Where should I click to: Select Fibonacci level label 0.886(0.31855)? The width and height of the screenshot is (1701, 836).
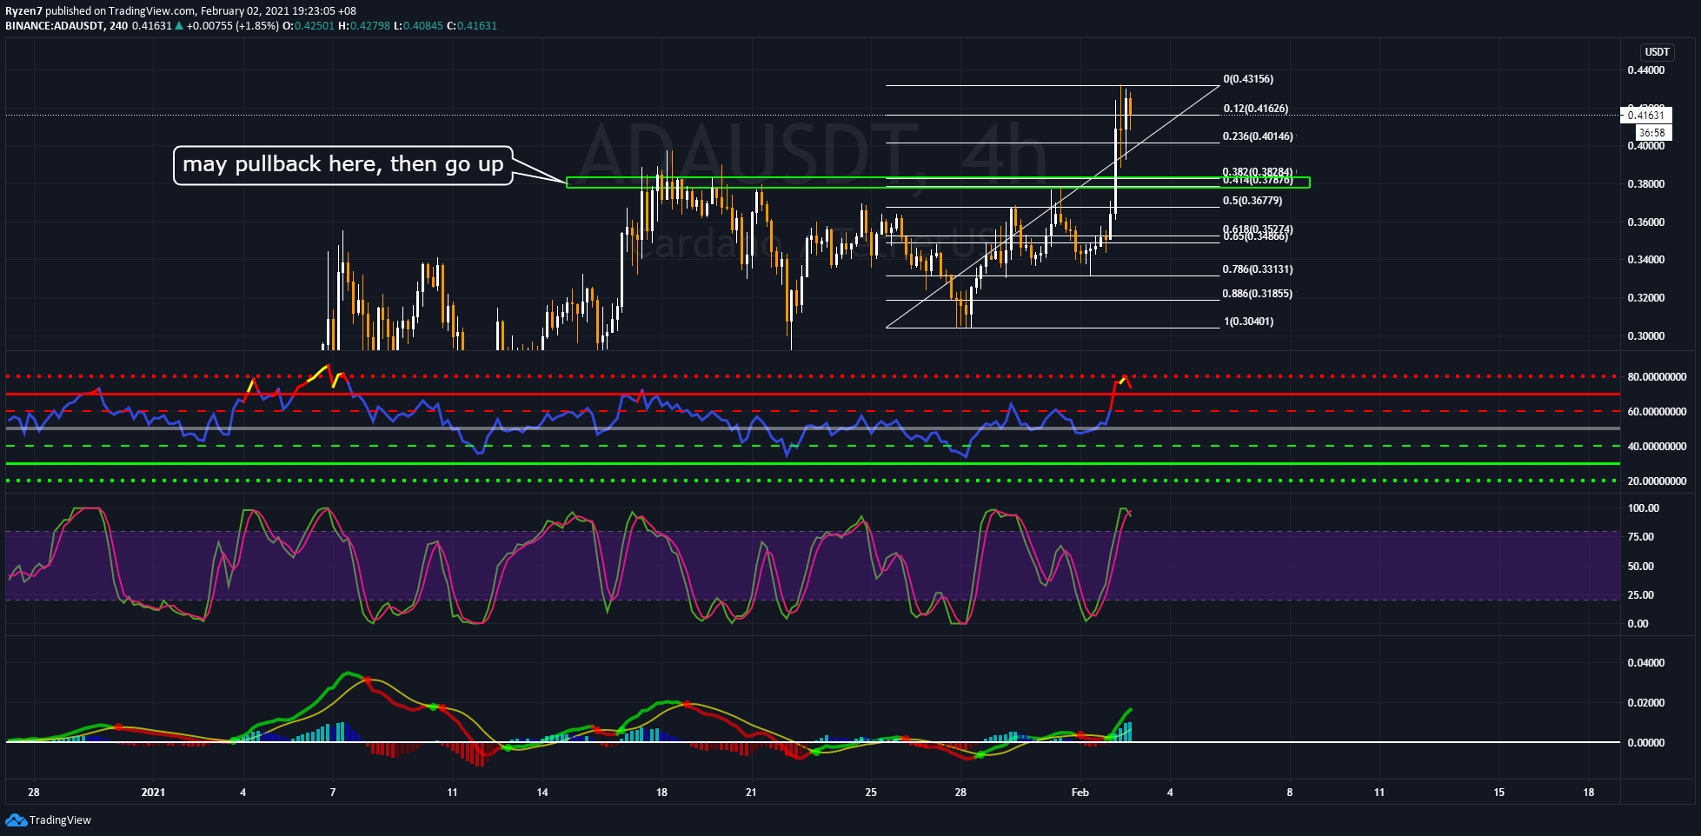click(1258, 294)
